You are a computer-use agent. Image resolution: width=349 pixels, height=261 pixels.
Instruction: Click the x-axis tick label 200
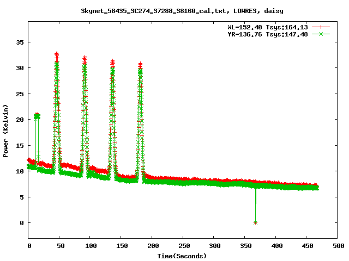153,246
